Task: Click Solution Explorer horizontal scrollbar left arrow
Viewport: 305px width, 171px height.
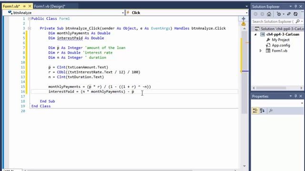Action: (x=254, y=88)
